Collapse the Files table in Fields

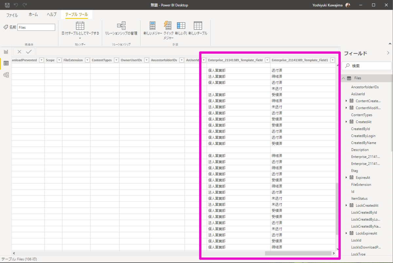(x=344, y=78)
